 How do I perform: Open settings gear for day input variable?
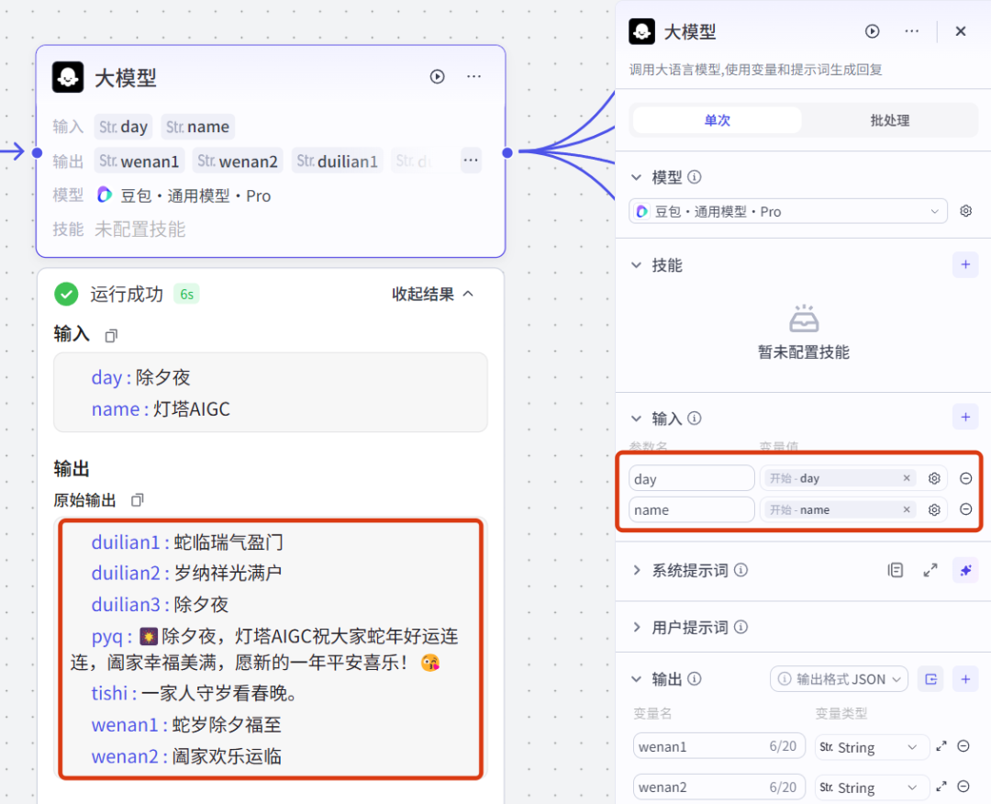934,478
